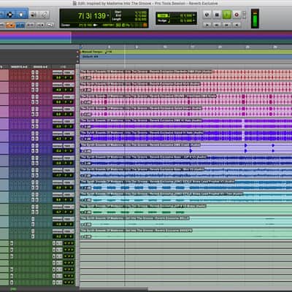The width and height of the screenshot is (292, 292).
Task: Expand the Tempo ruler disclosure triangle
Action: [x=78, y=52]
